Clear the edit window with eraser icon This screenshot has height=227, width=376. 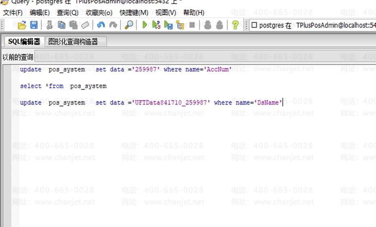[x=85, y=25]
